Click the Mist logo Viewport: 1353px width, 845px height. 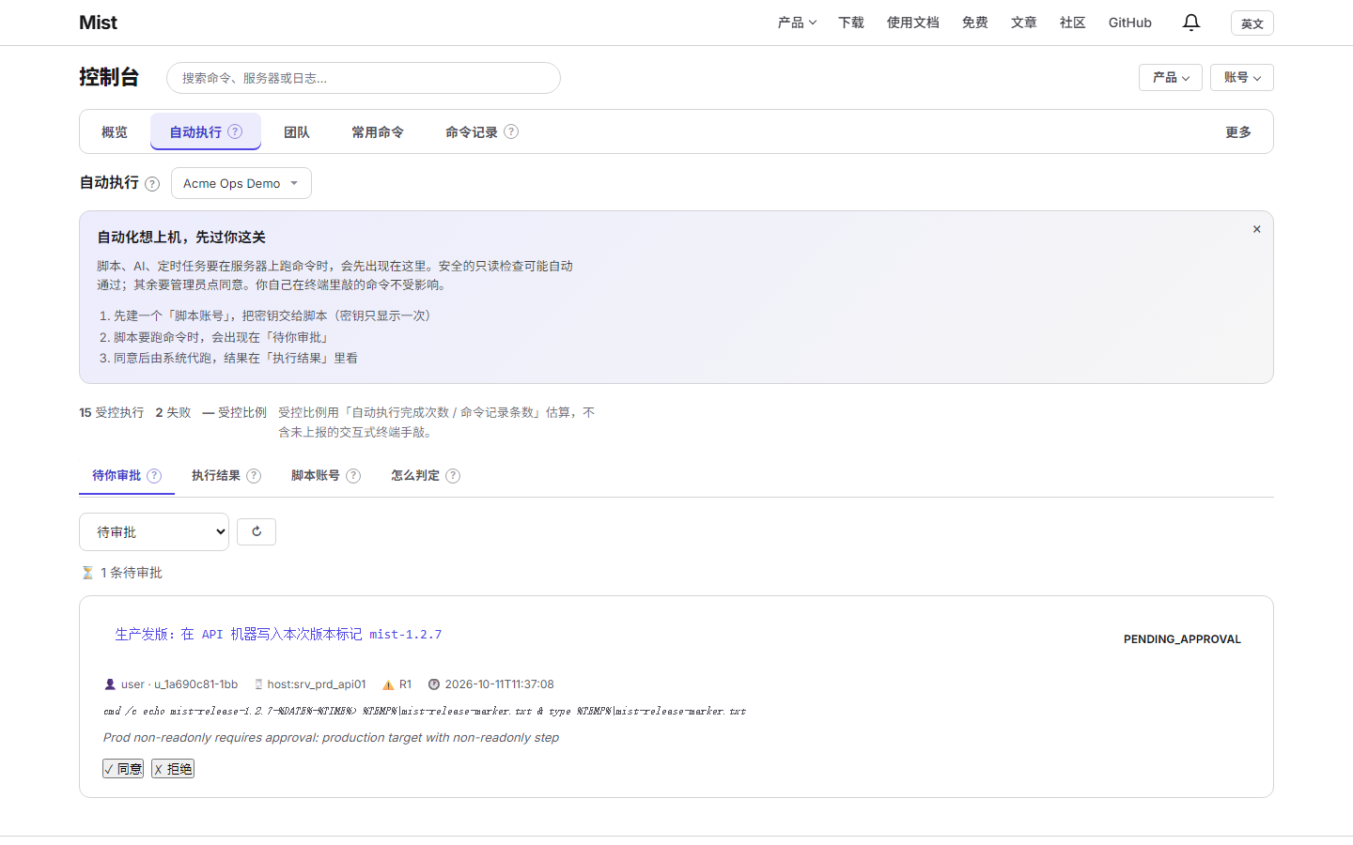tap(99, 23)
